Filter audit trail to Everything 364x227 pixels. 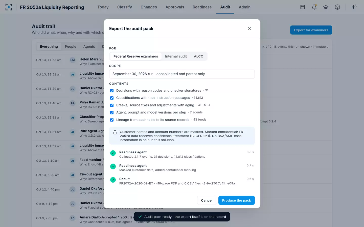[x=49, y=46]
